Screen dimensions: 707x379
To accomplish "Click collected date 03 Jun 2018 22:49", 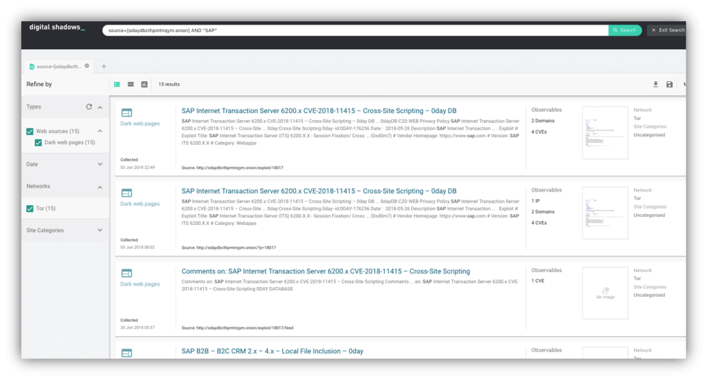I will 138,167.
